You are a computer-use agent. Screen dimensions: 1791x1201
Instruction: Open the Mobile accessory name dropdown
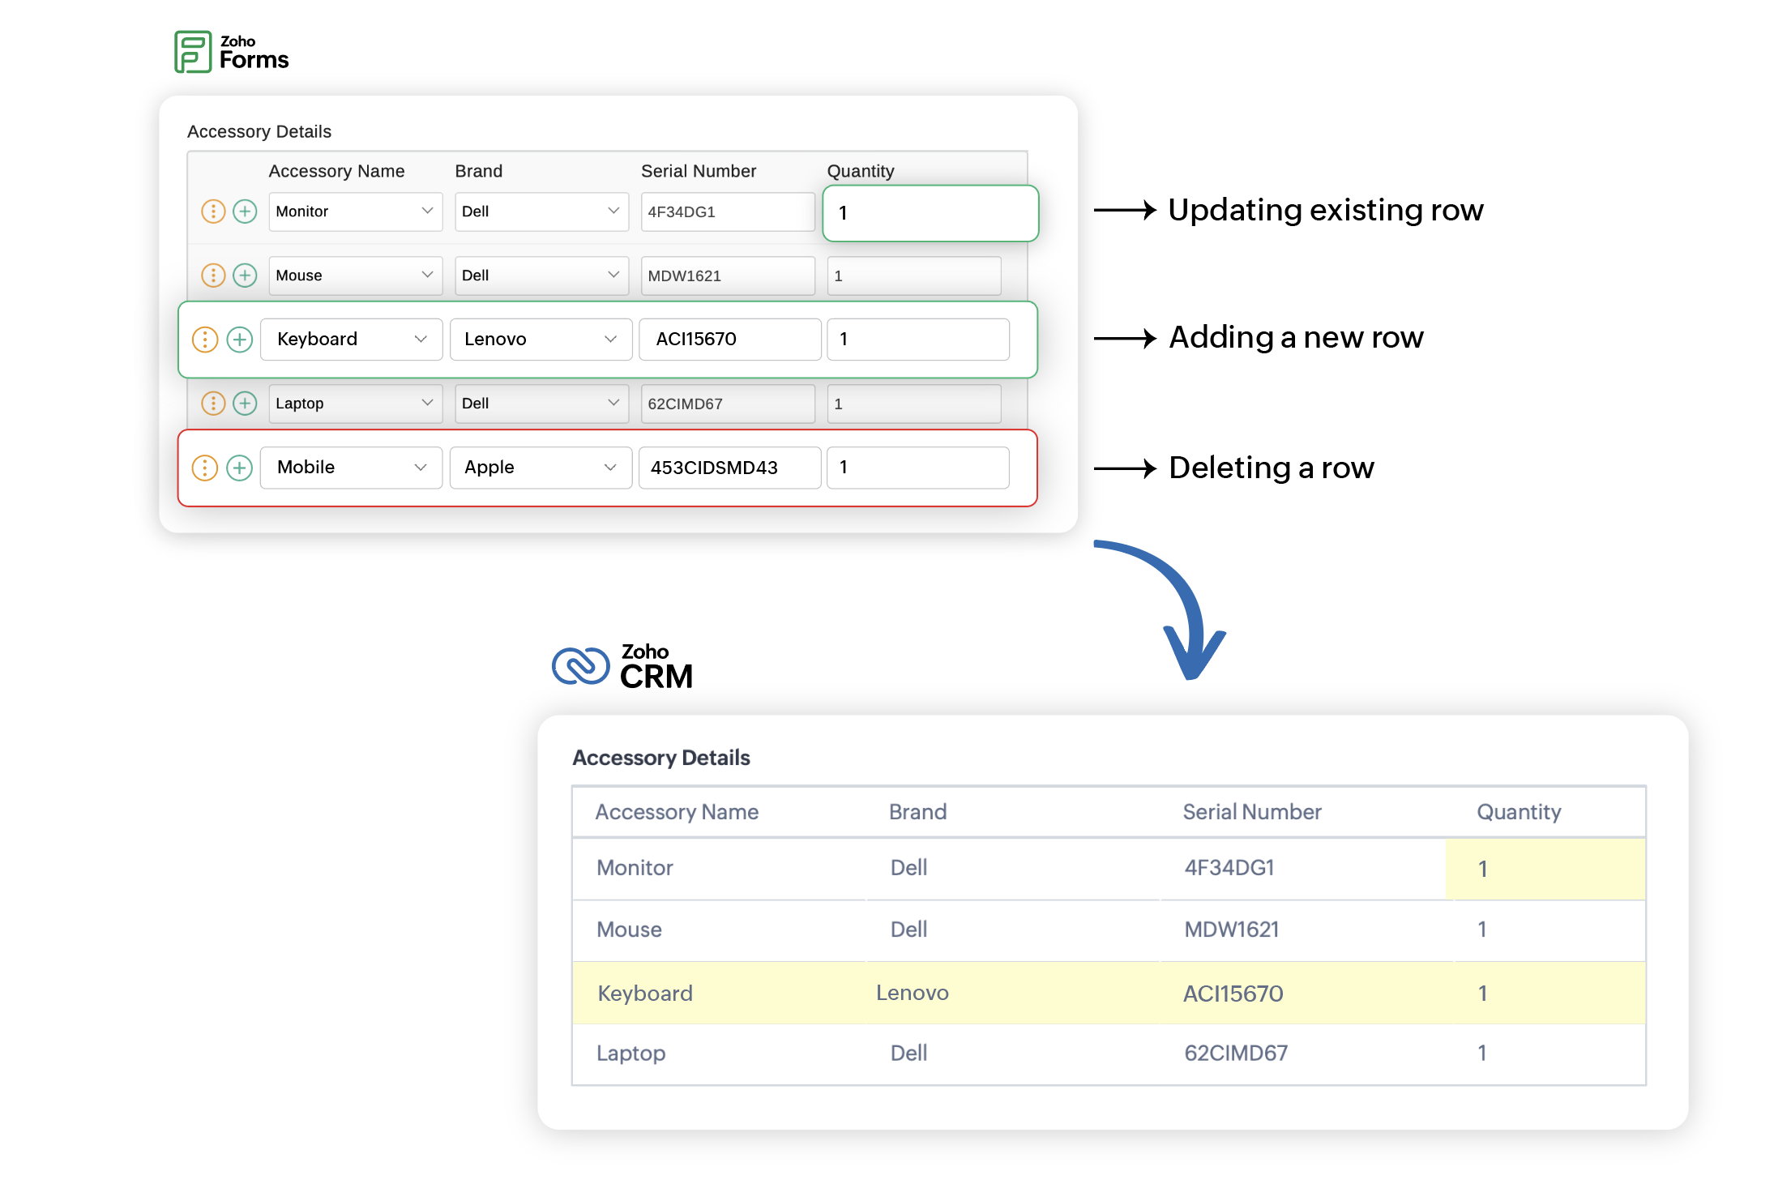coord(351,468)
